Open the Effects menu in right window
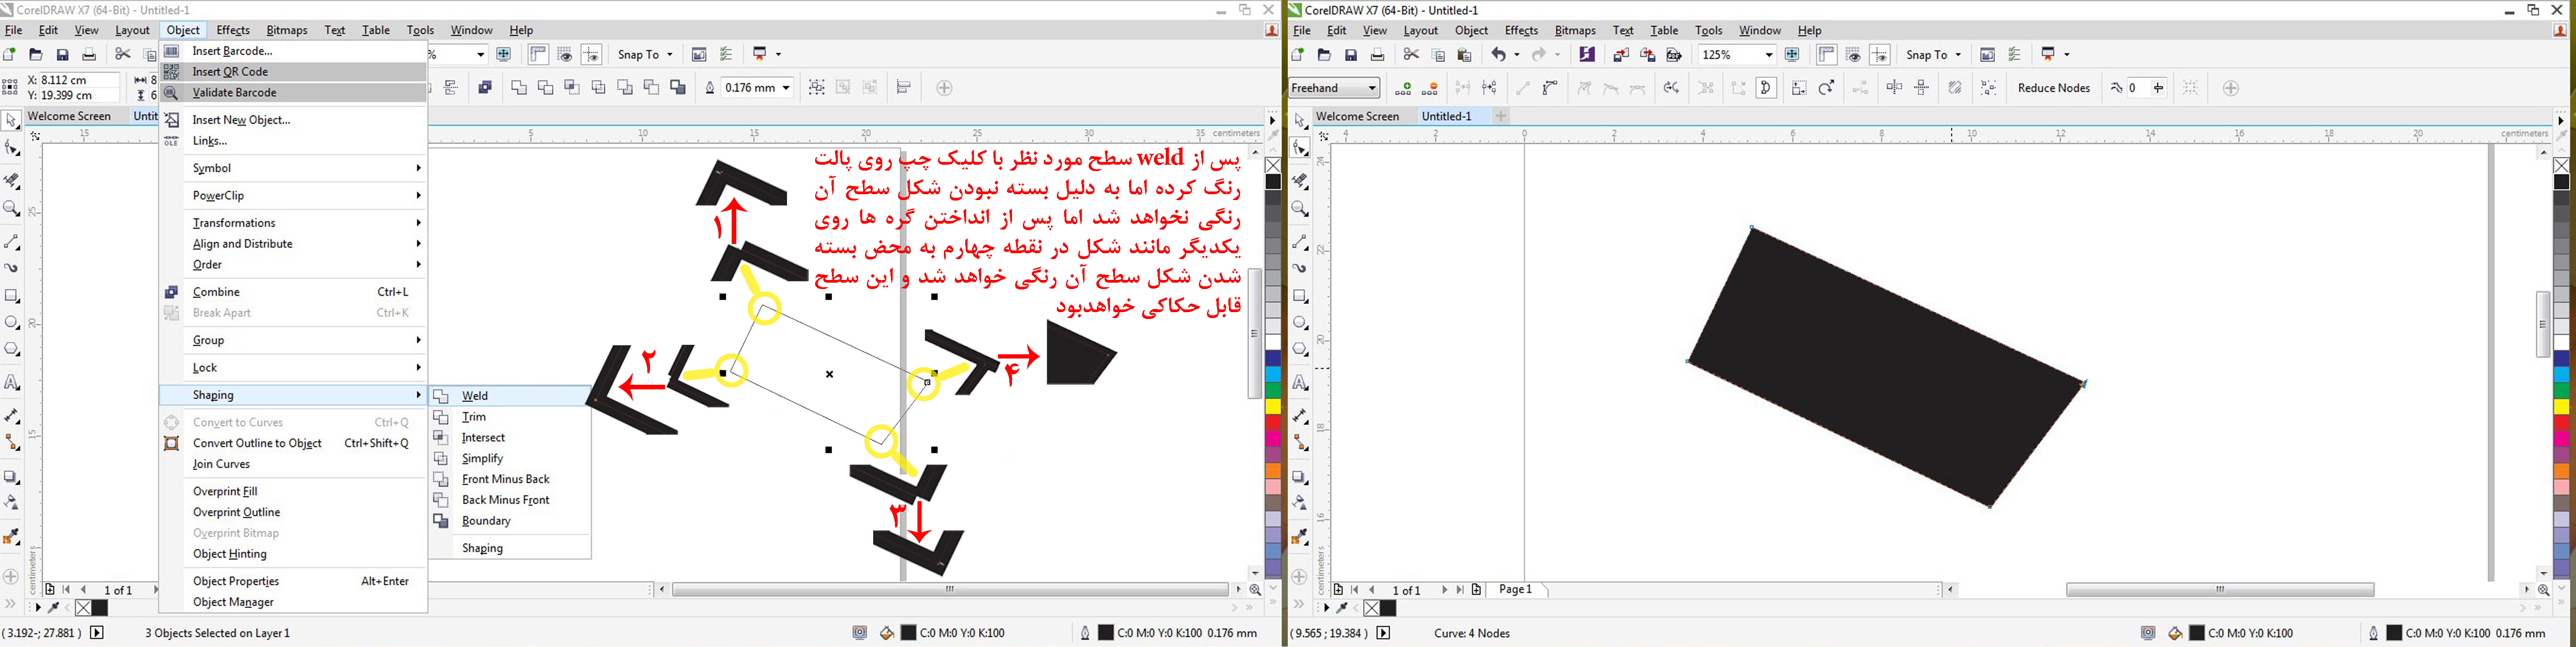Image resolution: width=2576 pixels, height=647 pixels. click(x=1521, y=31)
